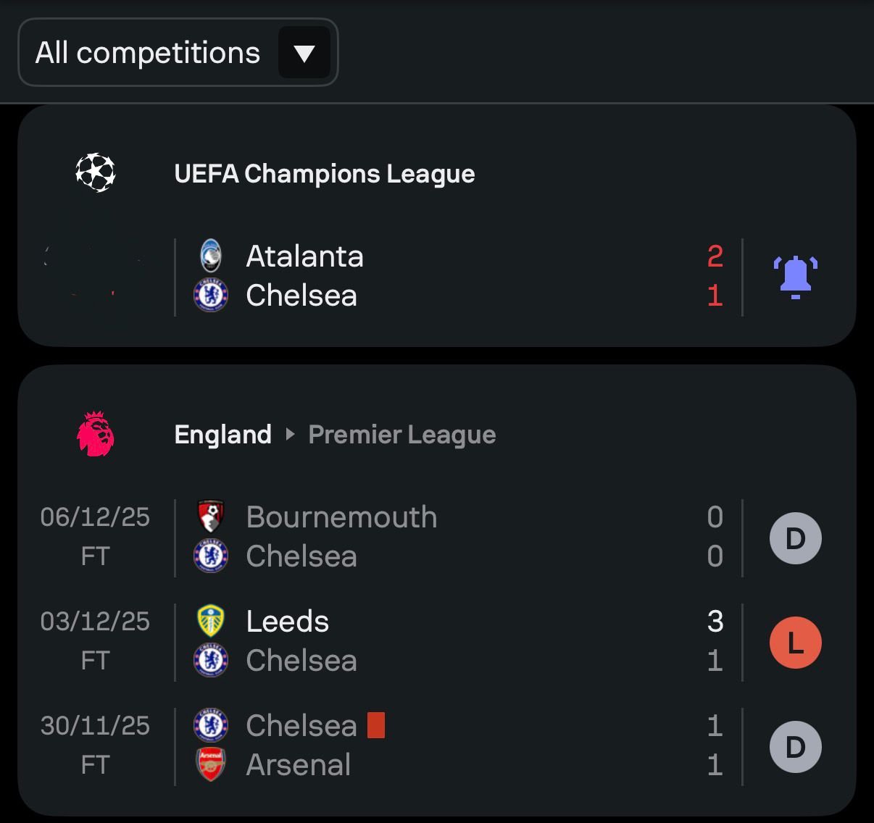The height and width of the screenshot is (823, 874).
Task: Click the dropdown arrow beside All competitions
Action: point(304,53)
